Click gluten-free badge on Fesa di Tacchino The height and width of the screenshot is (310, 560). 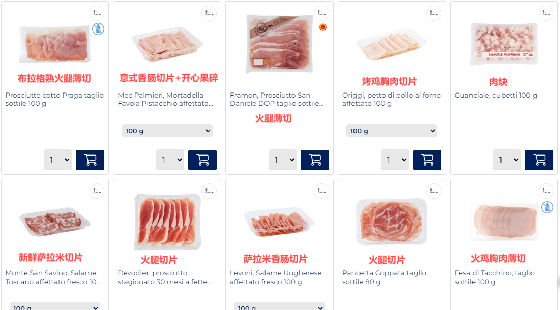pos(547,207)
